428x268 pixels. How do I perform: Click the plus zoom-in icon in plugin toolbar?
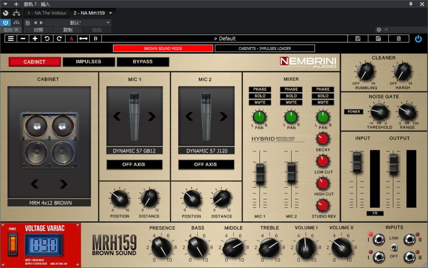[x=35, y=39]
